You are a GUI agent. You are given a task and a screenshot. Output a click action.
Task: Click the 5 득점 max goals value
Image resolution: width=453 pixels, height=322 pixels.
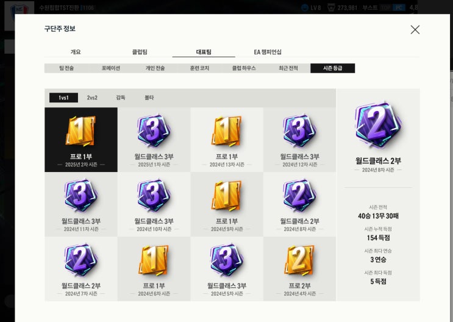coord(378,282)
